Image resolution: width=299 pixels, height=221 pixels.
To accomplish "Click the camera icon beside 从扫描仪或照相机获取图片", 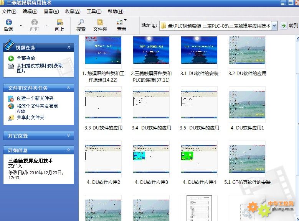I will click(11, 66).
